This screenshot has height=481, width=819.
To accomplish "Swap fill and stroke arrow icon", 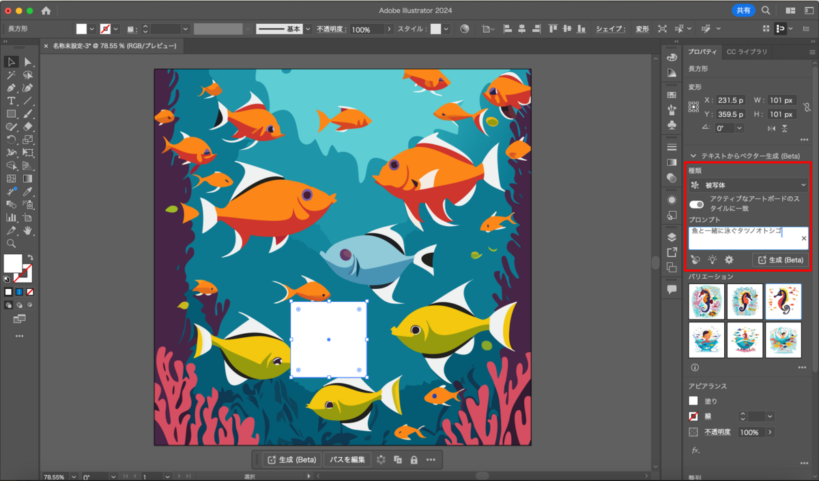I will pyautogui.click(x=30, y=258).
